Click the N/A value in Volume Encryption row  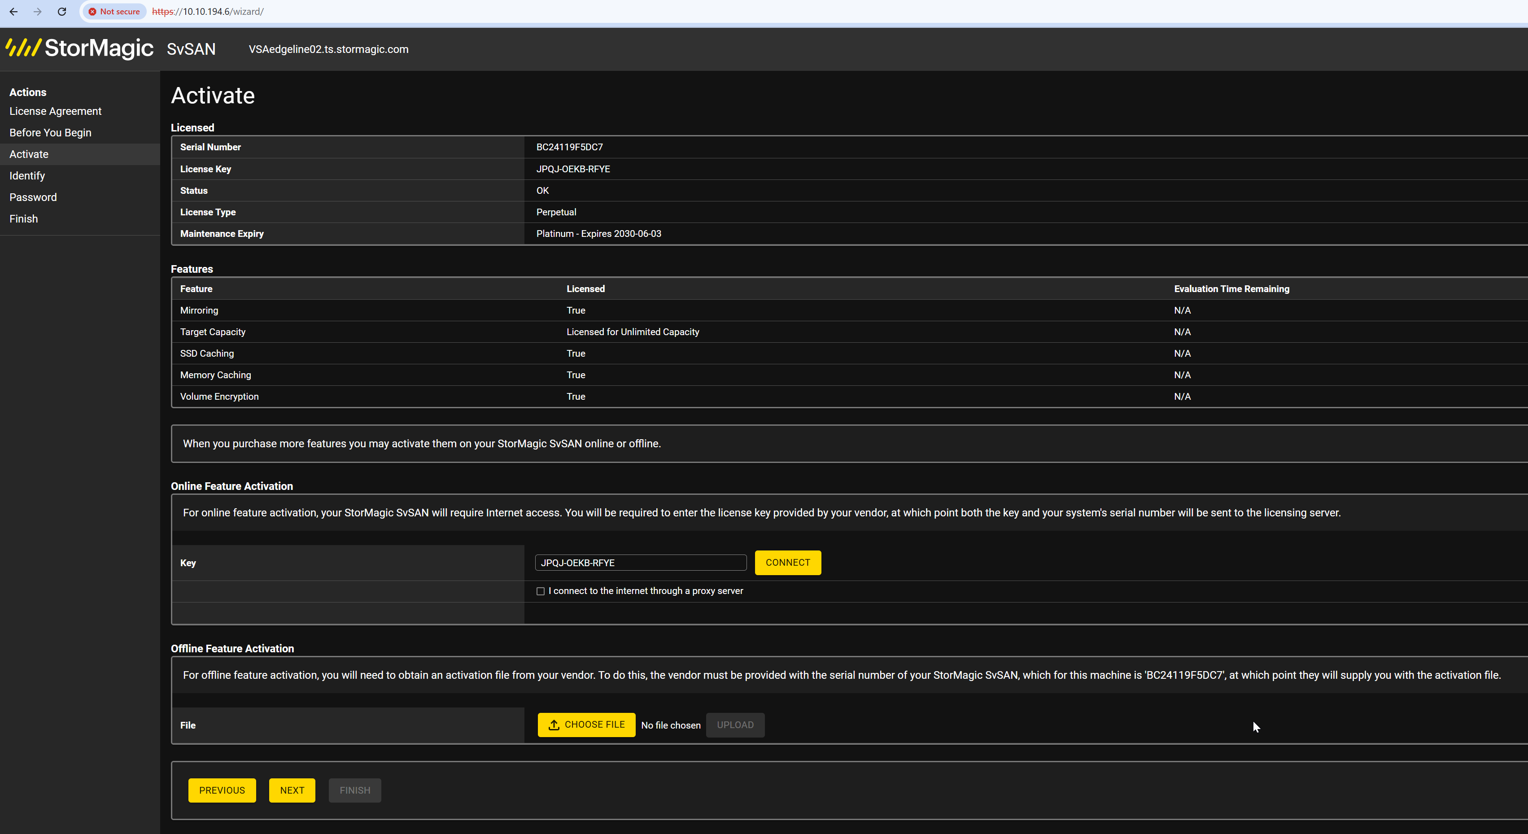coord(1182,397)
